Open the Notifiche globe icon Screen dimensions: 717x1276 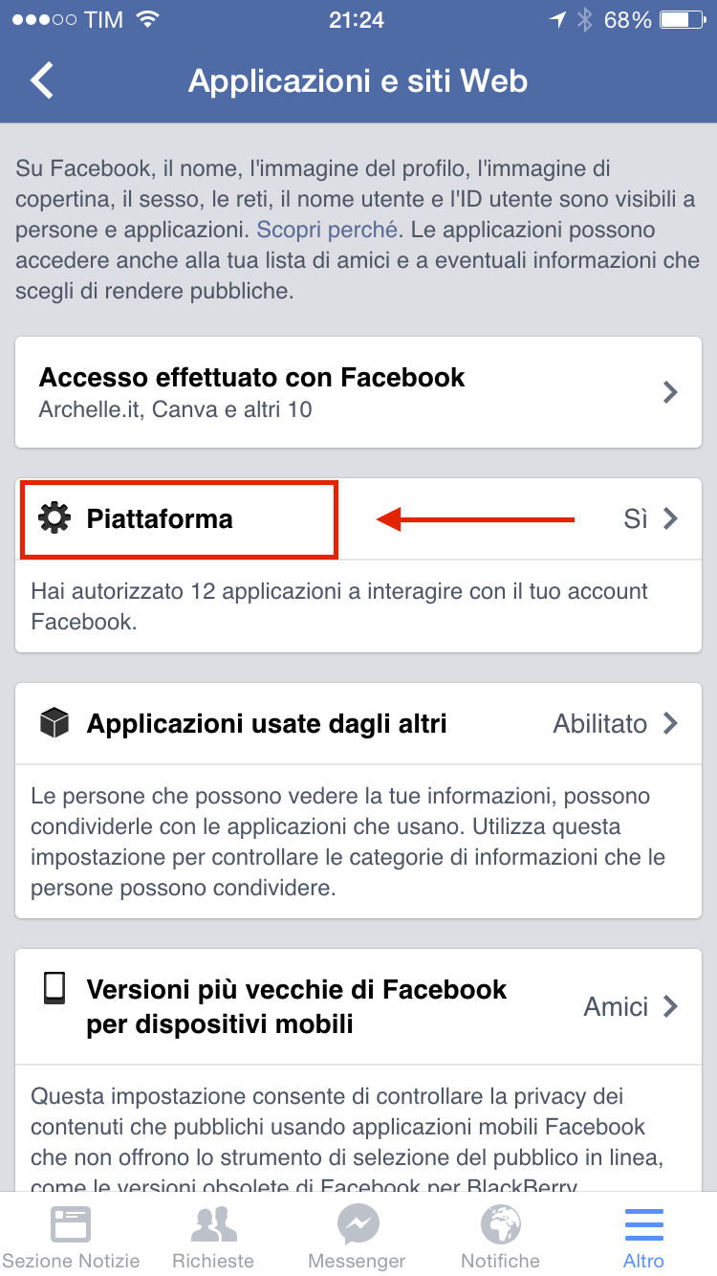pos(501,1223)
